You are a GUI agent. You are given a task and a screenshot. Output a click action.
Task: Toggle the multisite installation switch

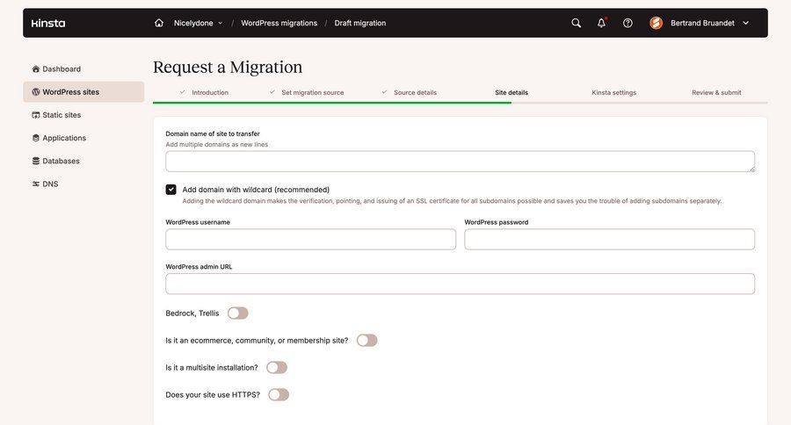277,368
